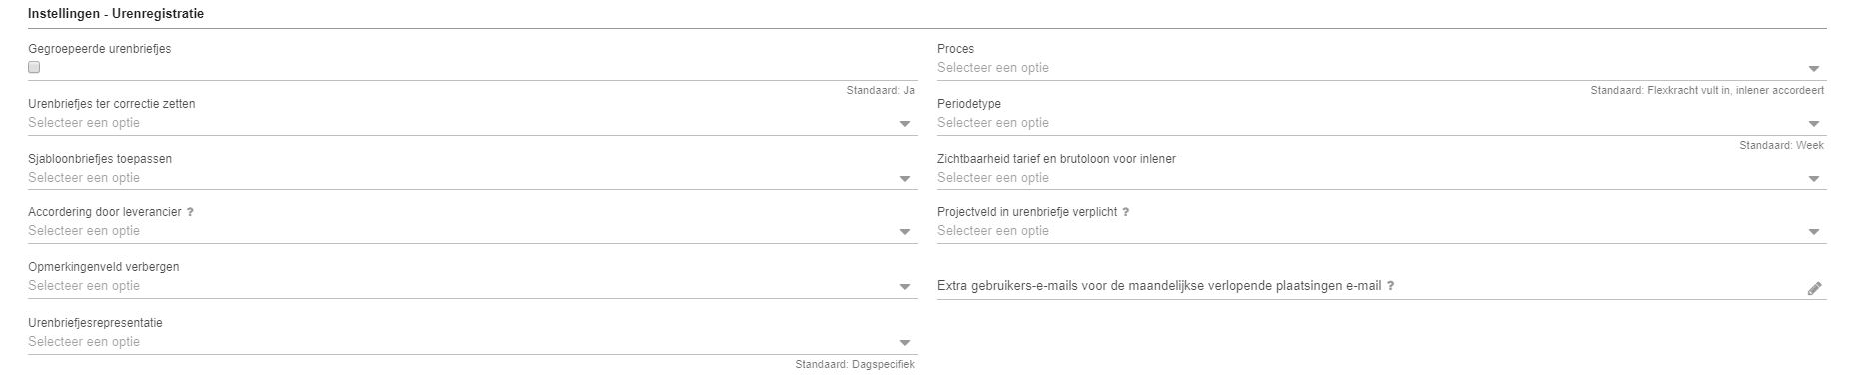Expand Sjabloonbriefjes toepassen dropdown arrow
Screen dimensions: 1856x379
[905, 179]
